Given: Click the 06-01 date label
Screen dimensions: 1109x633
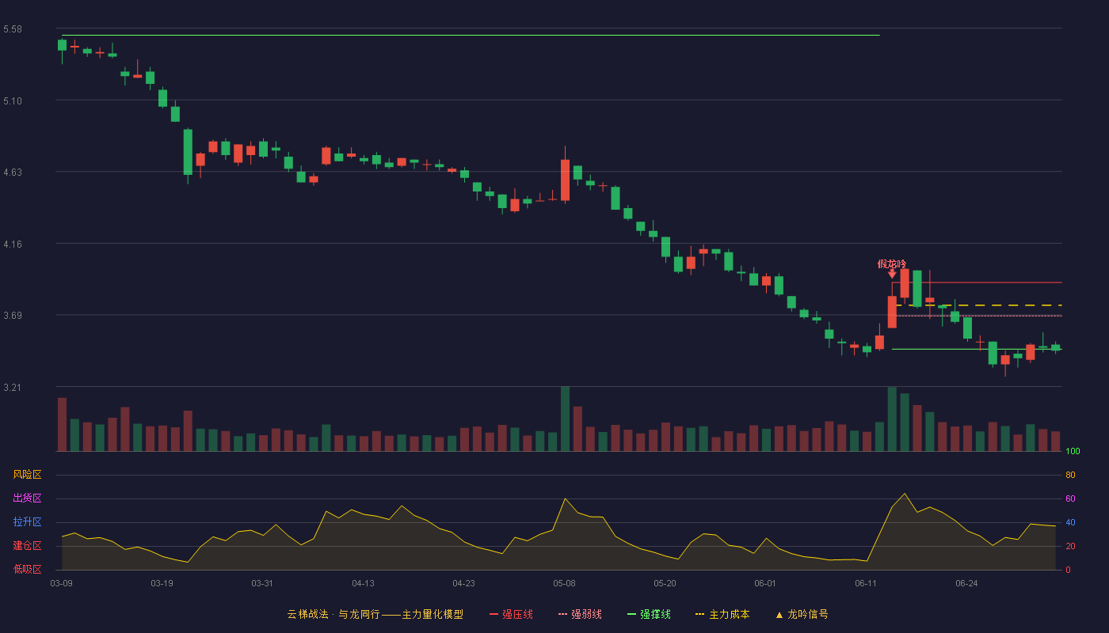Looking at the screenshot, I should click(x=765, y=583).
